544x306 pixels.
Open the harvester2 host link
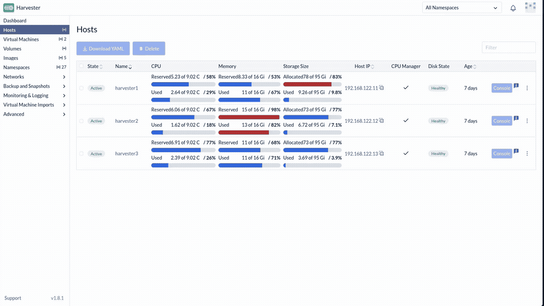coord(127,121)
